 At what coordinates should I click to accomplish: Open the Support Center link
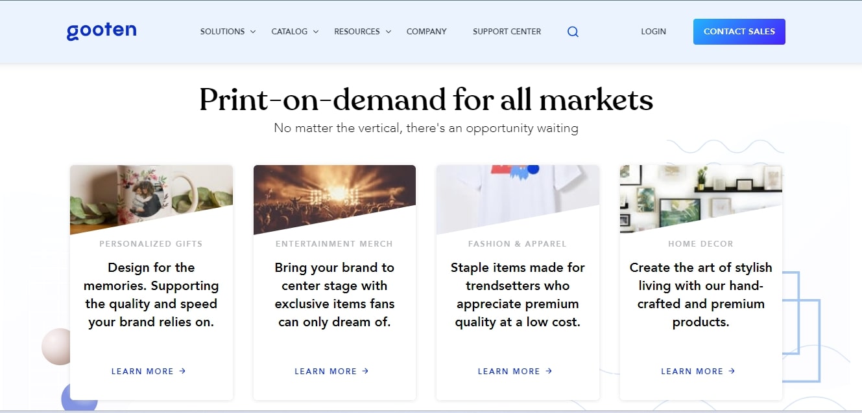point(507,32)
